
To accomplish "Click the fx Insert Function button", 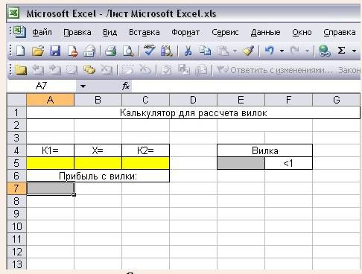I will pyautogui.click(x=126, y=86).
